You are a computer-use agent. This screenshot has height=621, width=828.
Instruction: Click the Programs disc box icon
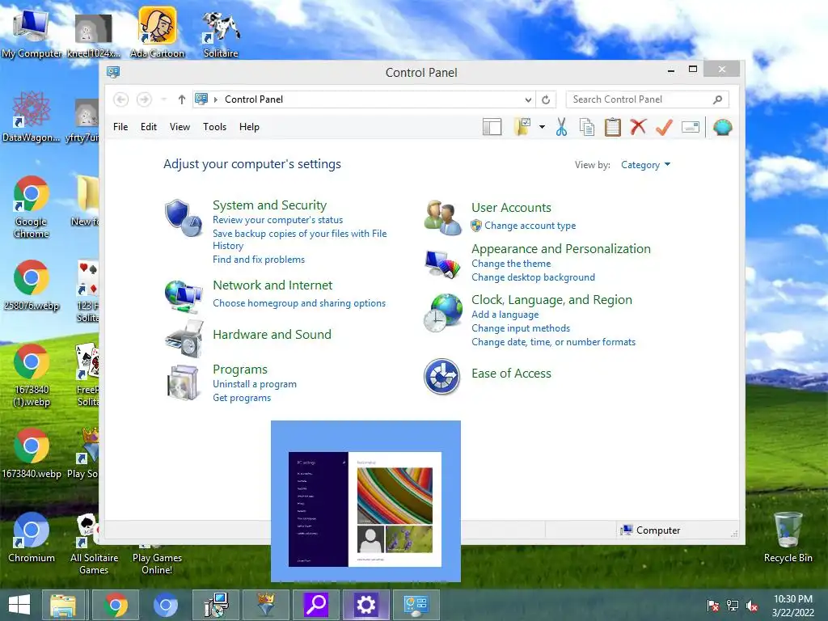pyautogui.click(x=183, y=382)
